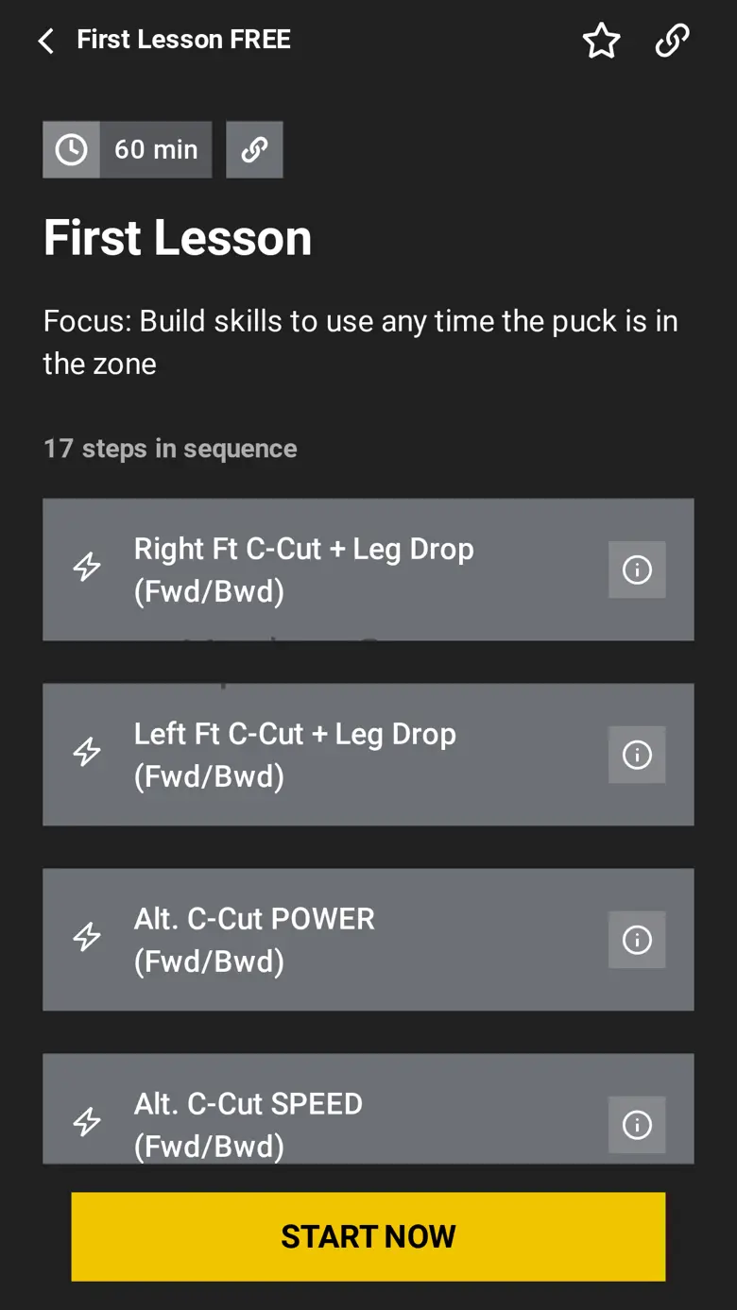The image size is (737, 1310).
Task: Tap the 60 min duration badge
Action: click(156, 149)
